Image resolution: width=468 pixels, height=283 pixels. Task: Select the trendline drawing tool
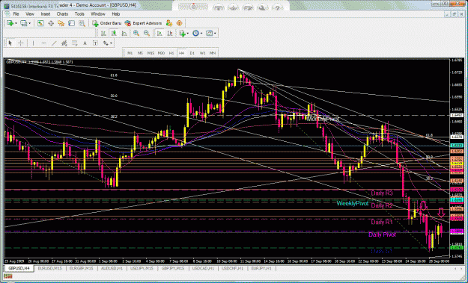[x=54, y=43]
